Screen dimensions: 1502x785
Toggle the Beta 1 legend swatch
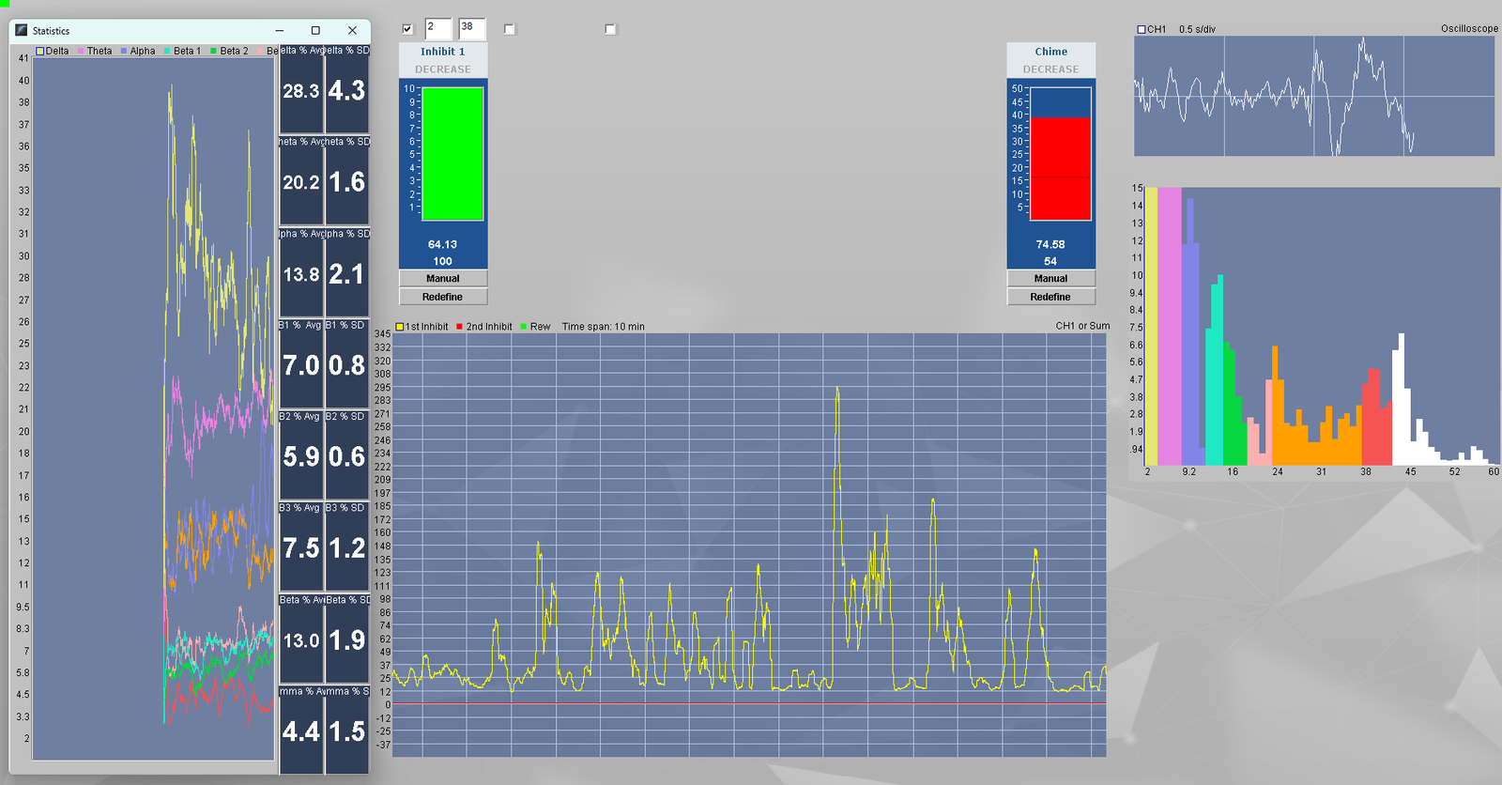click(x=167, y=51)
